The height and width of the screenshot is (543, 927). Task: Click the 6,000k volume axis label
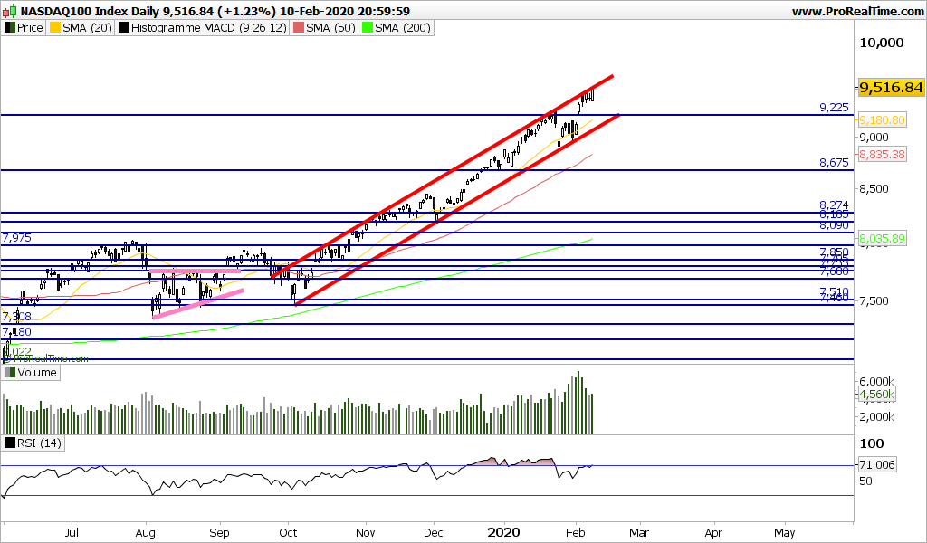[x=876, y=382]
